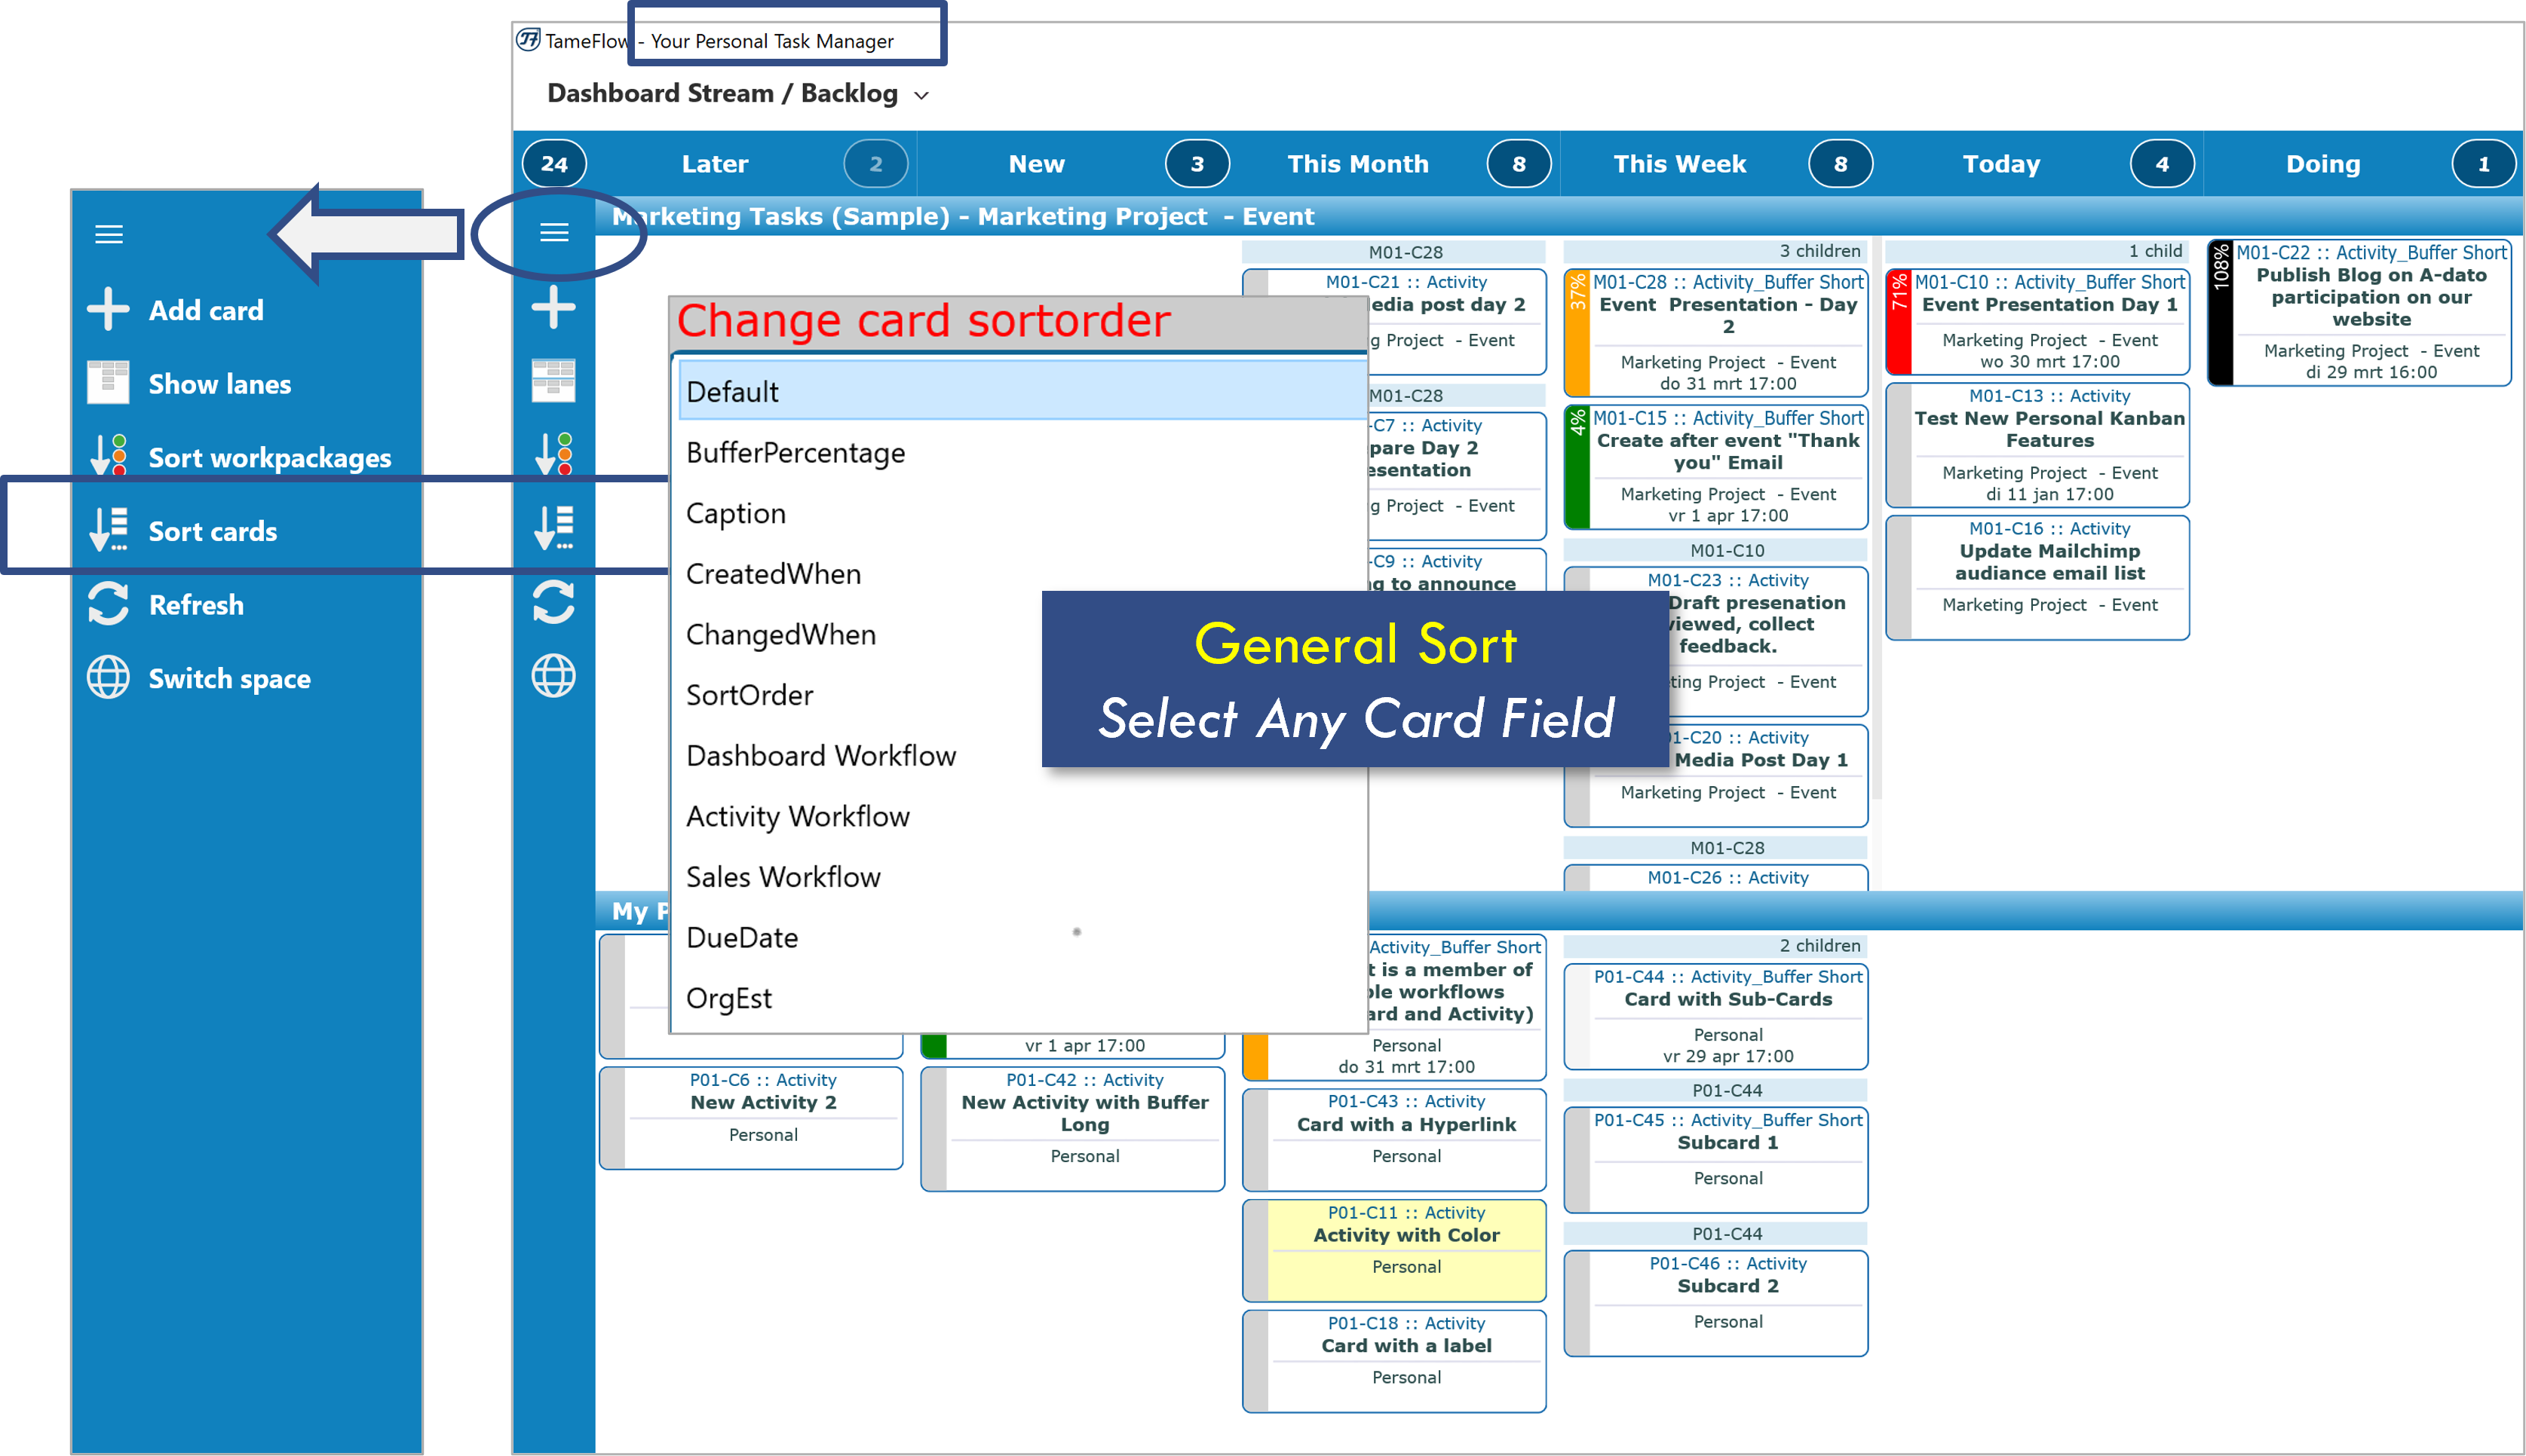Choose CreatedWhen sort option

coord(1022,573)
